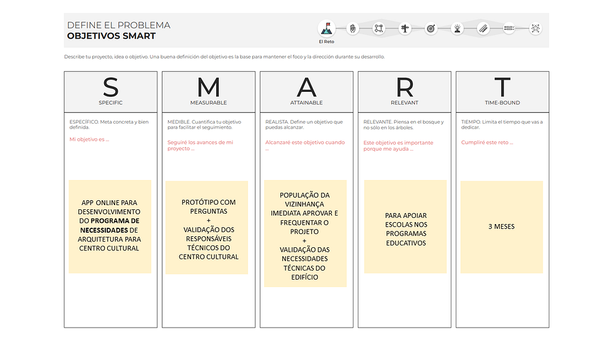Click the prompt 'Cumpliré este reto ...'

(487, 143)
